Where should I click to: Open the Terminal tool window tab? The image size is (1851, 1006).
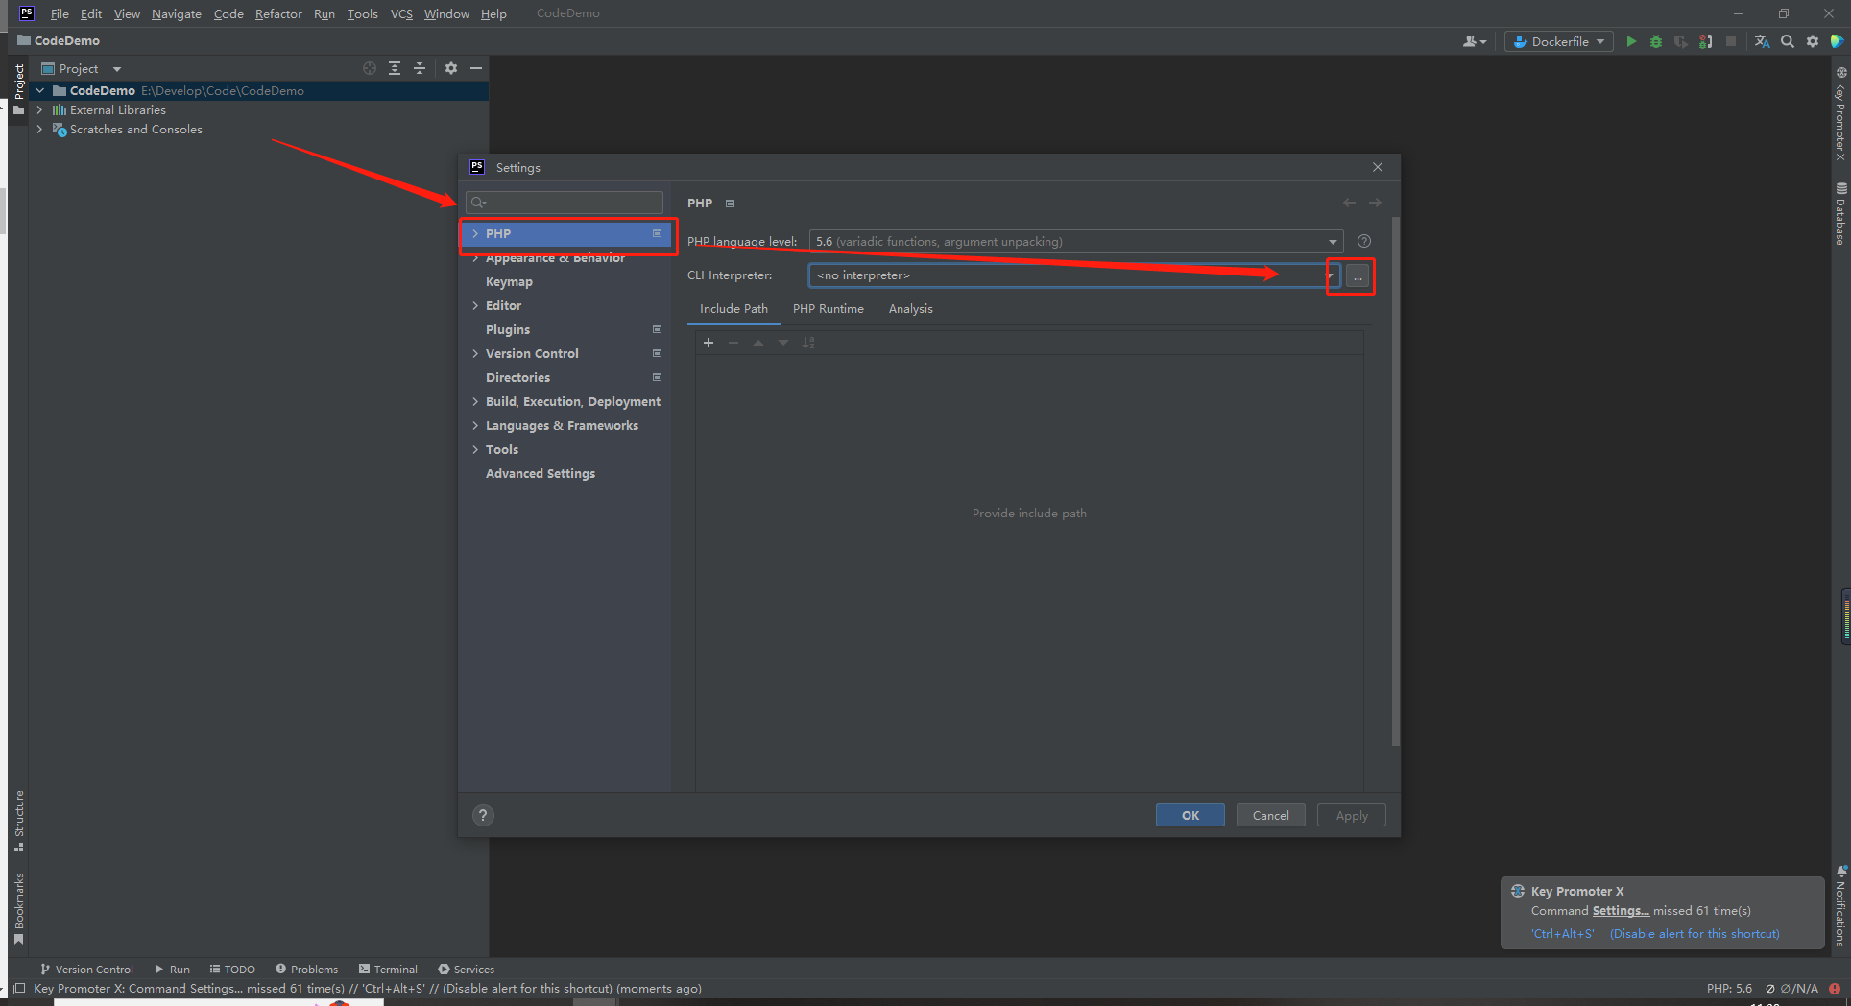pos(388,969)
